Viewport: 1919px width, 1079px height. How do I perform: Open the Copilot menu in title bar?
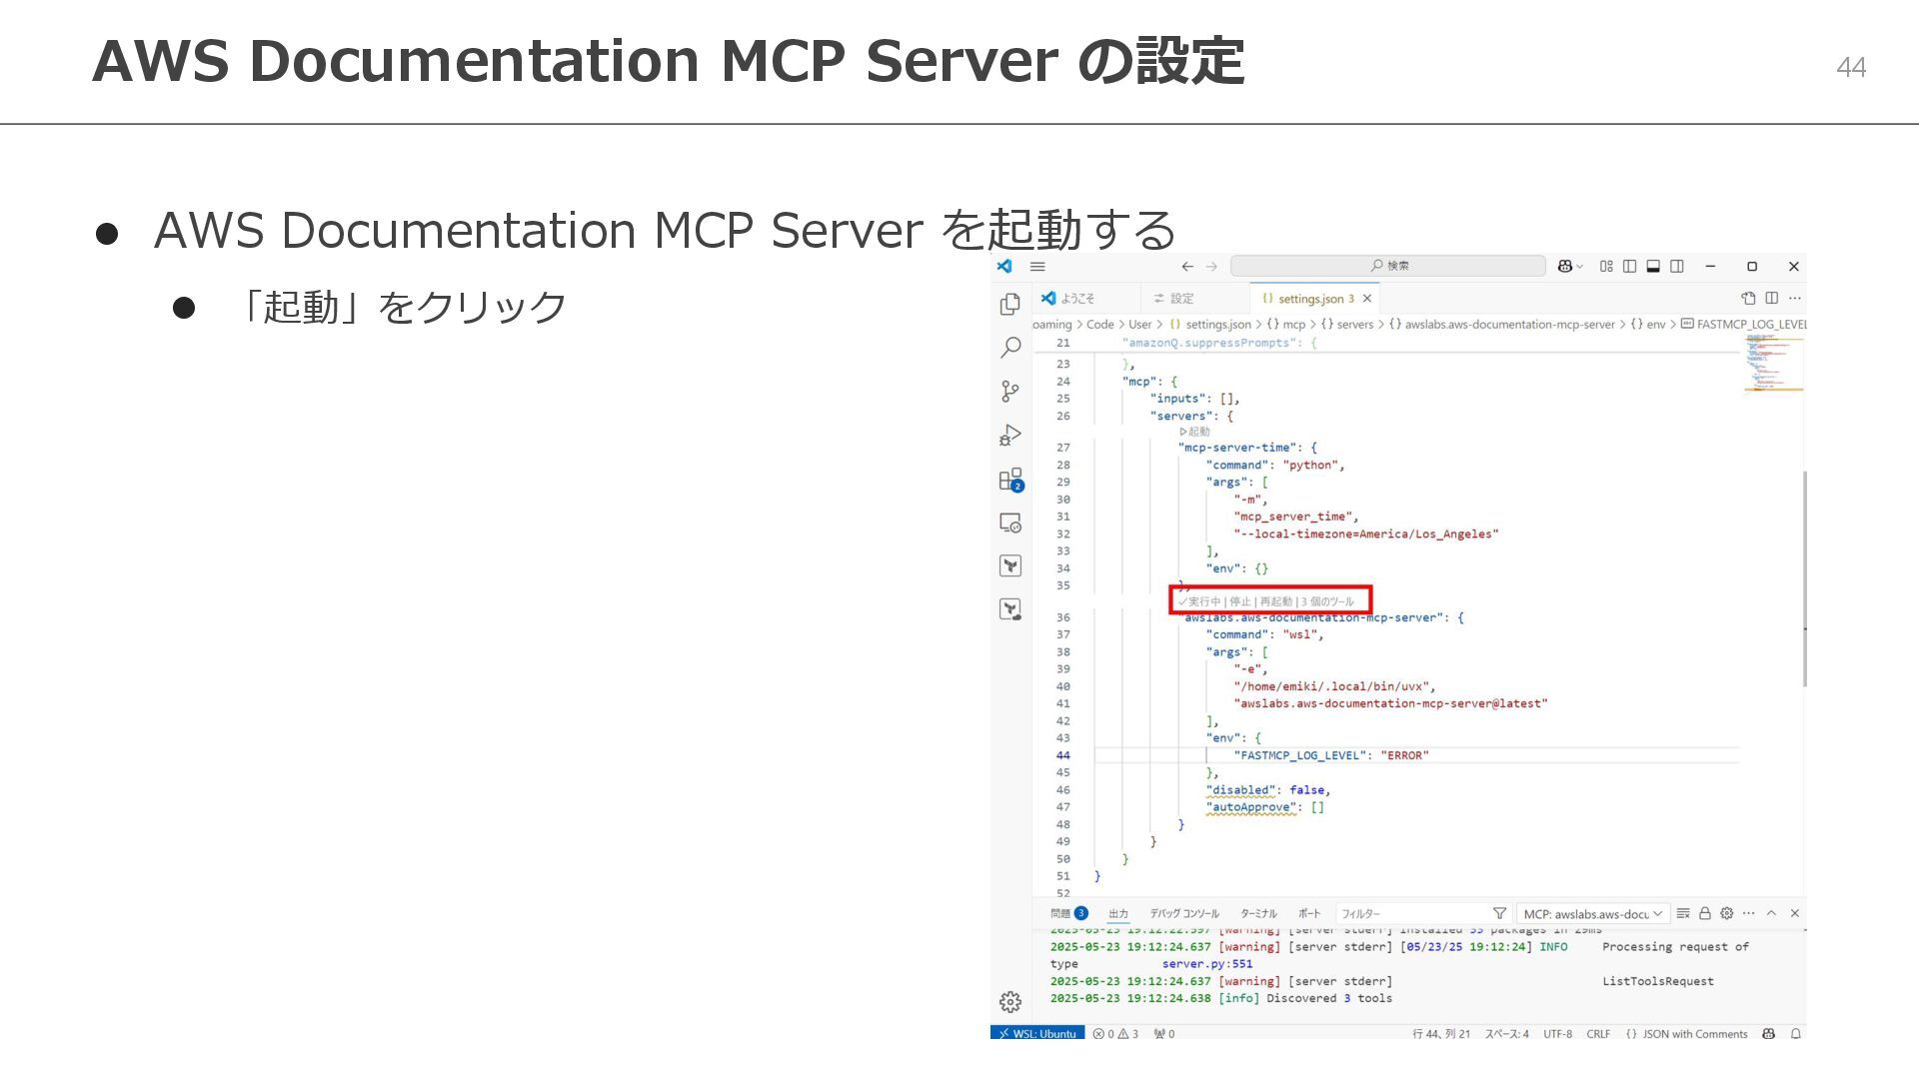pos(1570,267)
